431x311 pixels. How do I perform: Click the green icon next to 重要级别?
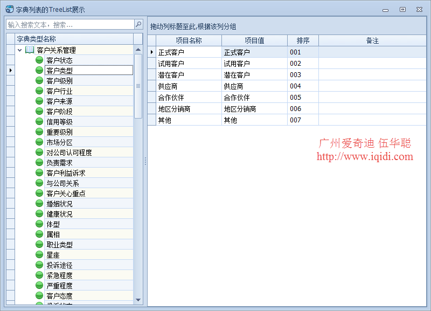coord(39,132)
